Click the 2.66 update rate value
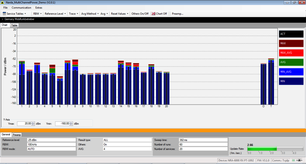 coord(250,145)
